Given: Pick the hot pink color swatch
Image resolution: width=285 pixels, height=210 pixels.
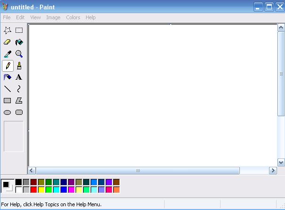Looking at the screenshot, I should (x=109, y=190).
